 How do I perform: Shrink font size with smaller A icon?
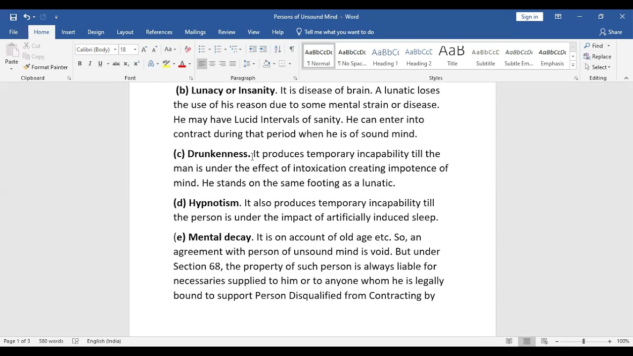pos(154,49)
